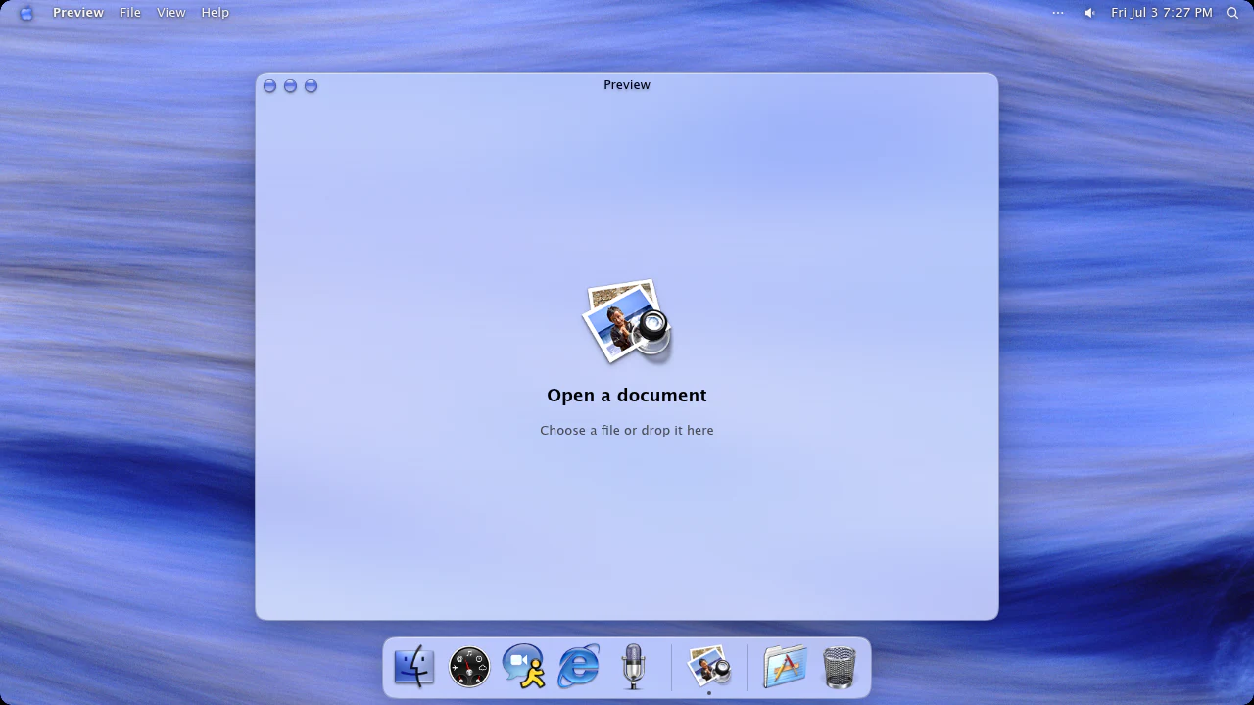Screen dimensions: 1254x705
Task: Open Spotlight search magnifier
Action: click(1232, 13)
